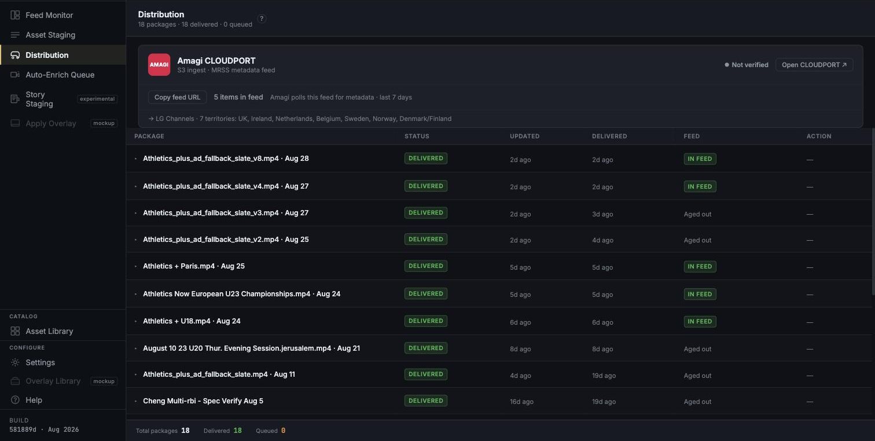The width and height of the screenshot is (875, 441).
Task: Select Athletics_plus_ad_fallback_slate_v4.mp4 package
Action: point(226,186)
